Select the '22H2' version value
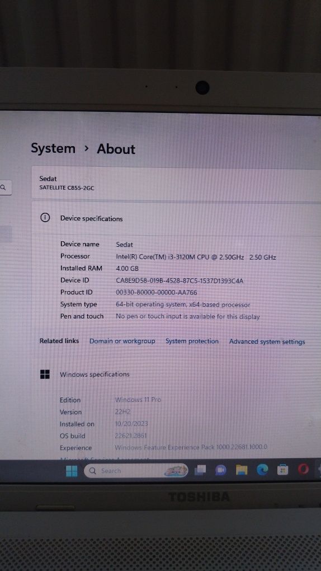The image size is (321, 571). pyautogui.click(x=122, y=412)
